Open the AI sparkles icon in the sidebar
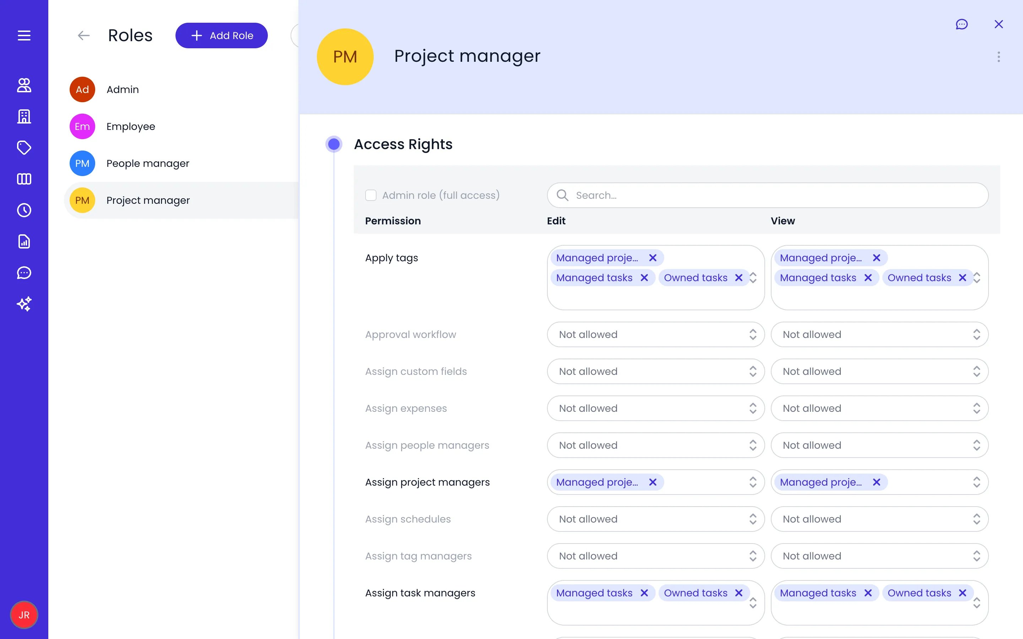 (x=24, y=304)
